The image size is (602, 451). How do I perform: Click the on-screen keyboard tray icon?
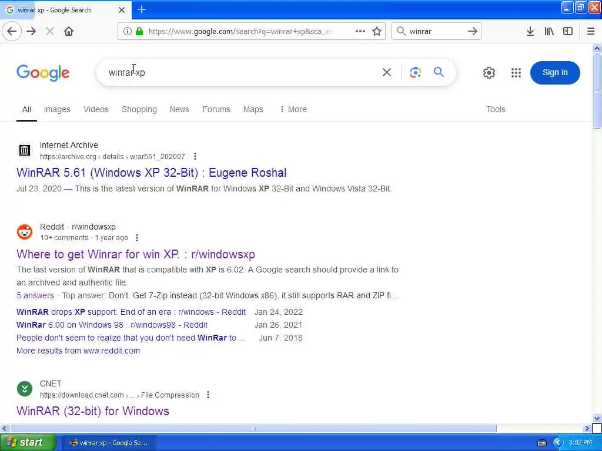click(x=541, y=443)
